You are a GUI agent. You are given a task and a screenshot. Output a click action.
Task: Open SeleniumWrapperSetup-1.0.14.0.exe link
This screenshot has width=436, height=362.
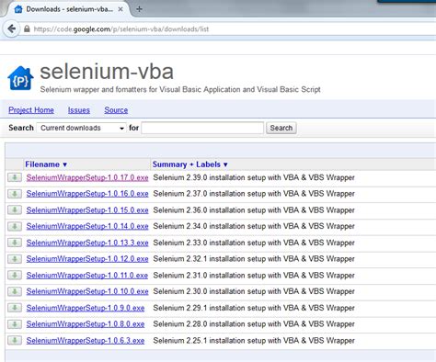87,226
